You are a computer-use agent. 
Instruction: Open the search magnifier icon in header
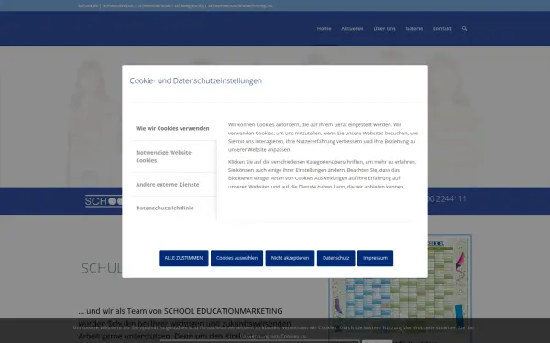click(464, 28)
